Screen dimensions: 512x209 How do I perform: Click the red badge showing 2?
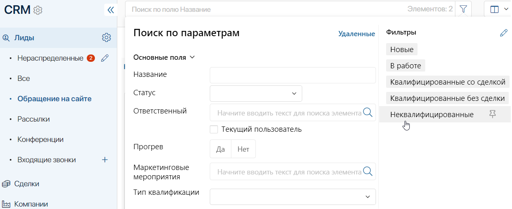91,58
